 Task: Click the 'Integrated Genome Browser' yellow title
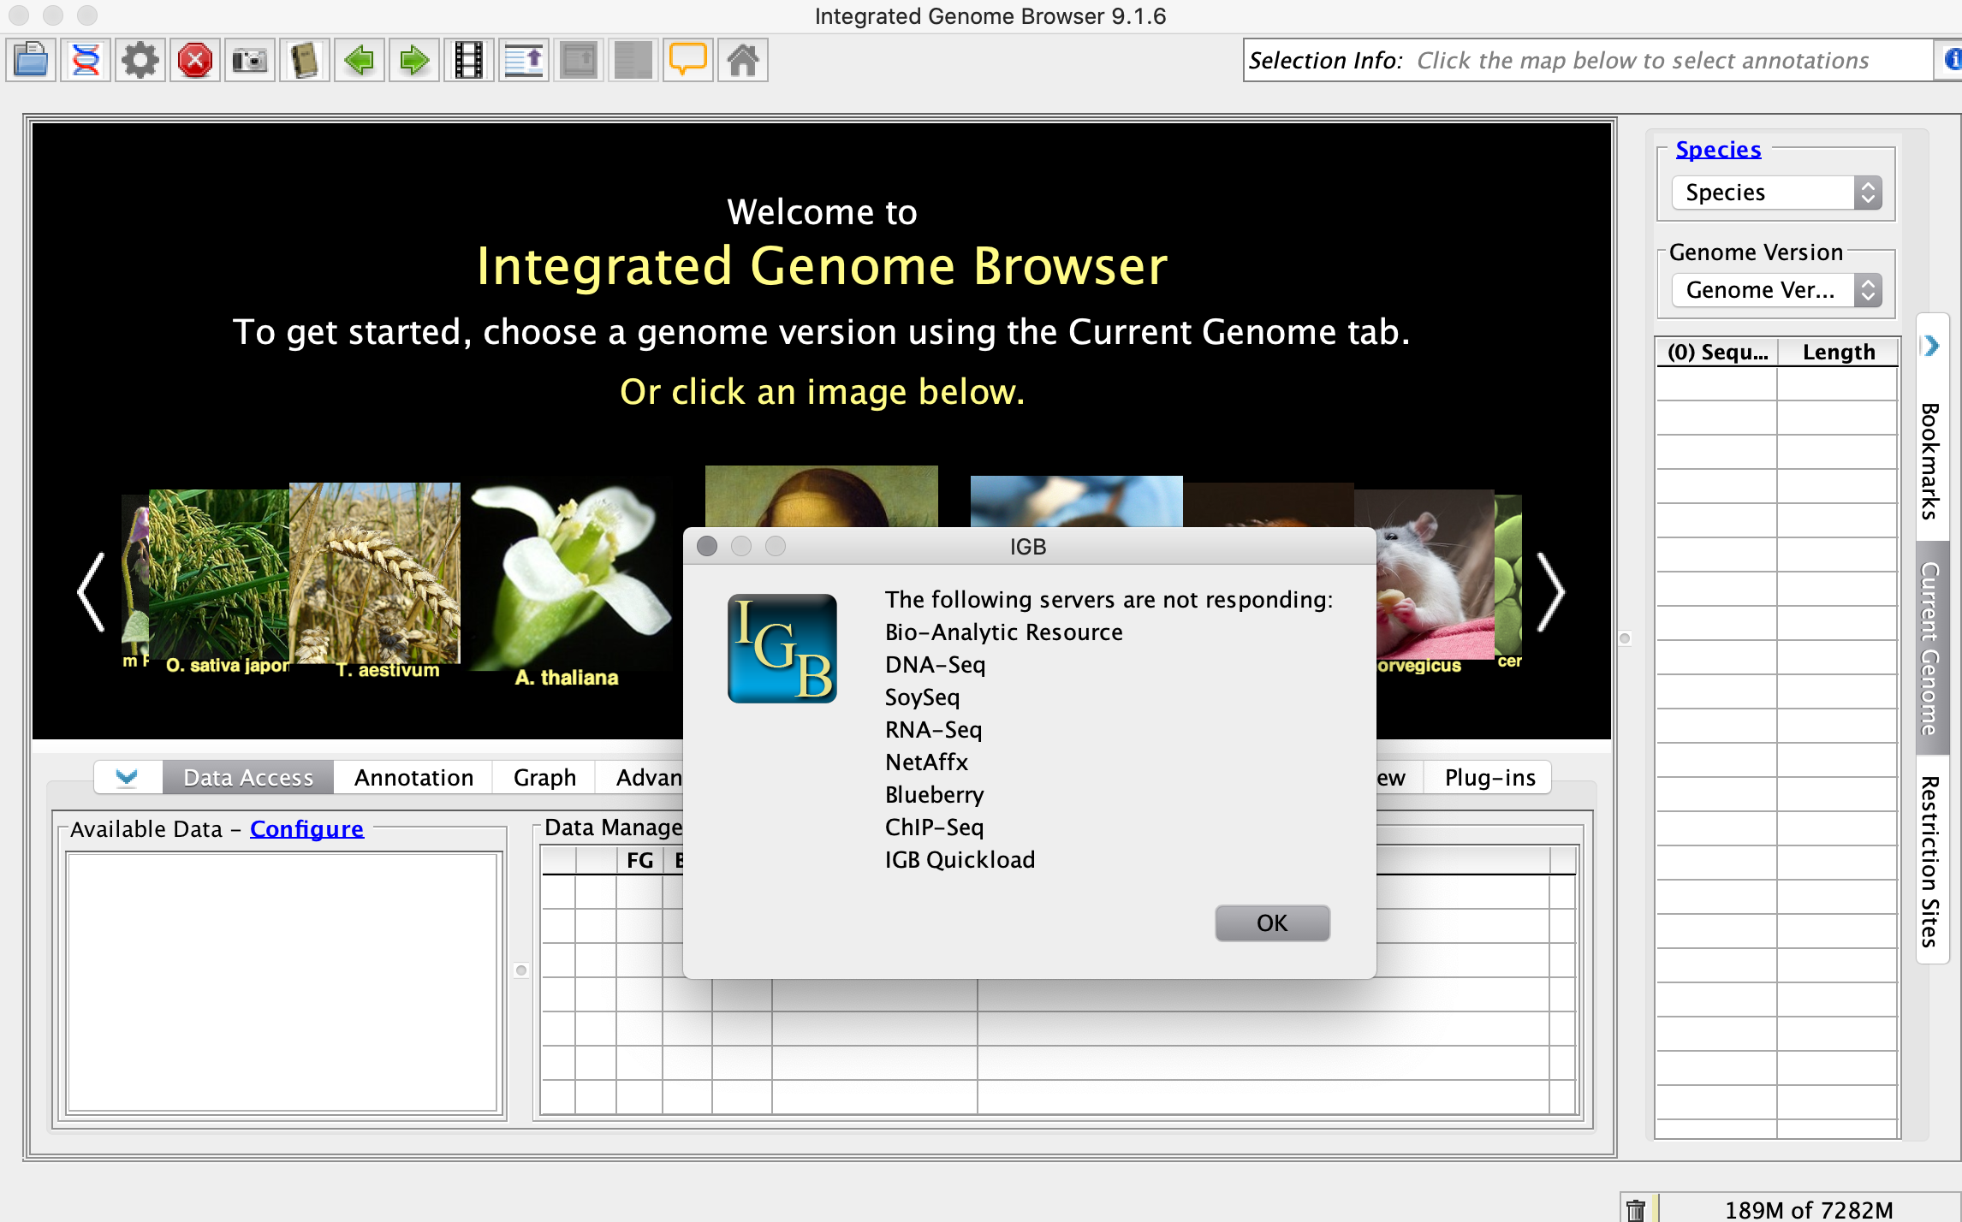(822, 265)
